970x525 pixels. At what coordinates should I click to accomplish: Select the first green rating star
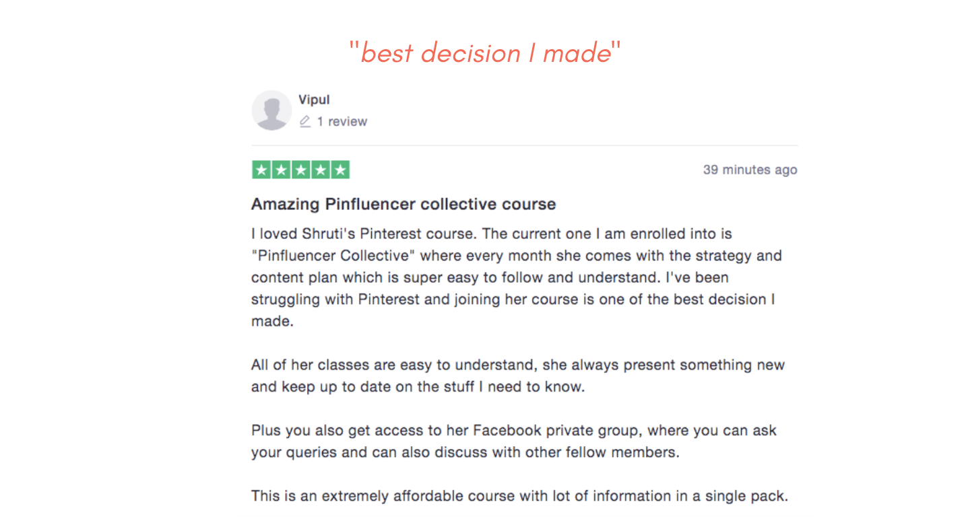pyautogui.click(x=262, y=170)
